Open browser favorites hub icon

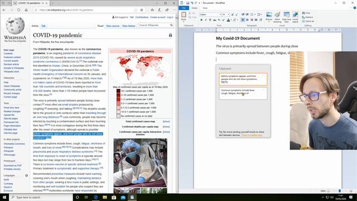pos(152,10)
